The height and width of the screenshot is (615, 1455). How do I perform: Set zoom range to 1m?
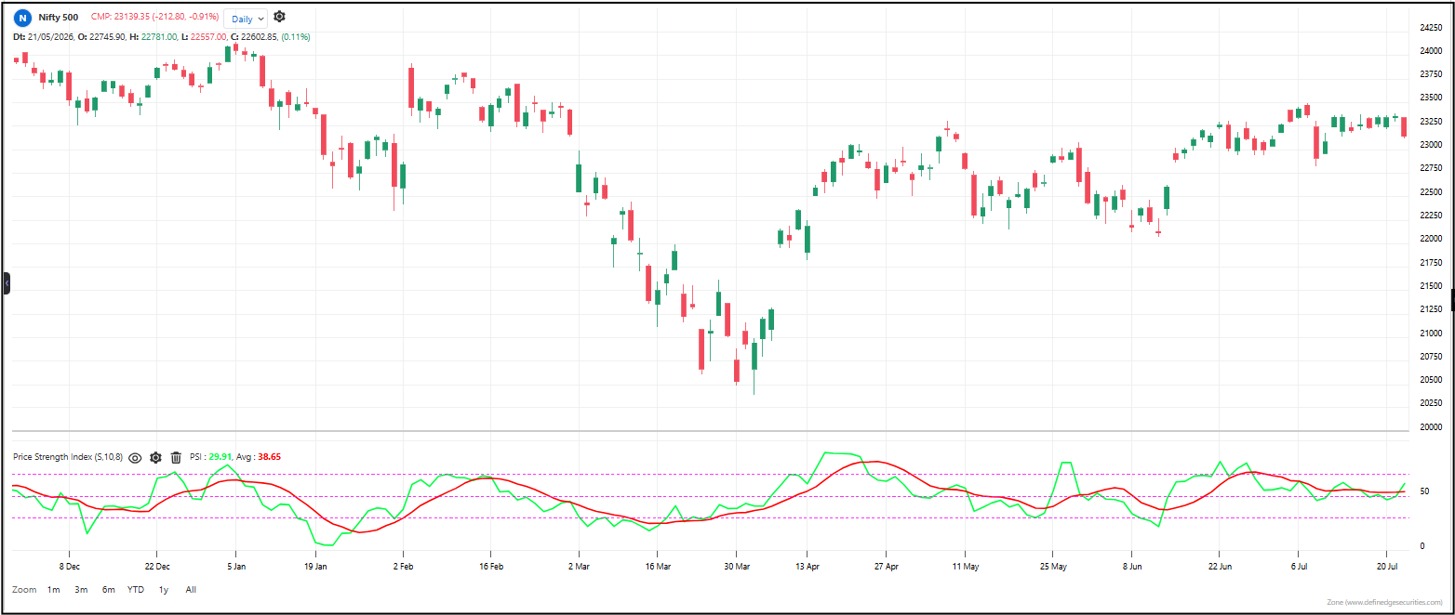pyautogui.click(x=54, y=589)
